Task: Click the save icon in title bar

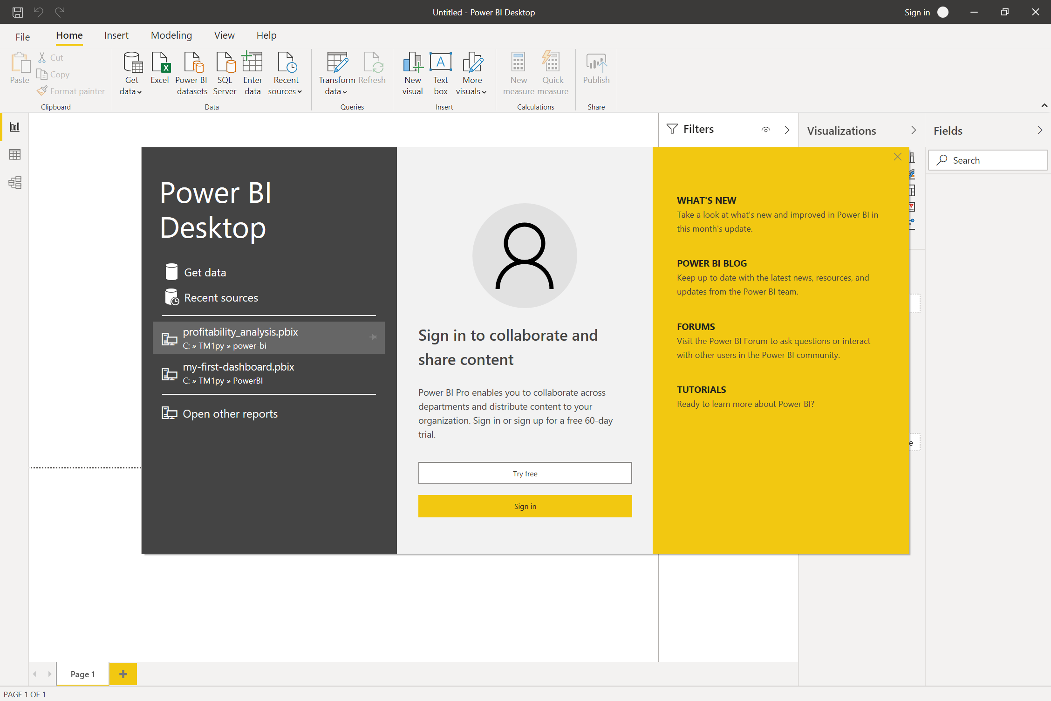Action: pos(18,12)
